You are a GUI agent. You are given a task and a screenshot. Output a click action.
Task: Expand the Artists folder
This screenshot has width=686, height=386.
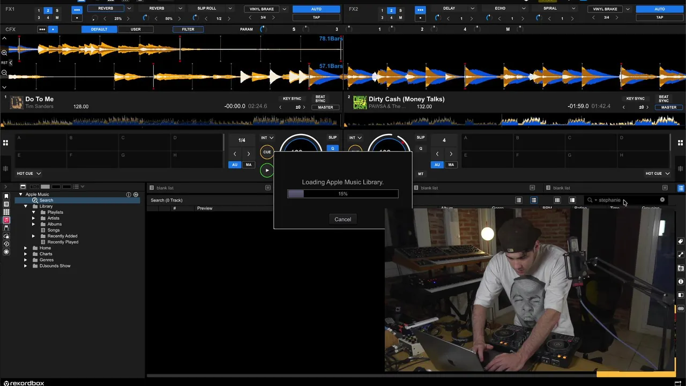click(33, 218)
